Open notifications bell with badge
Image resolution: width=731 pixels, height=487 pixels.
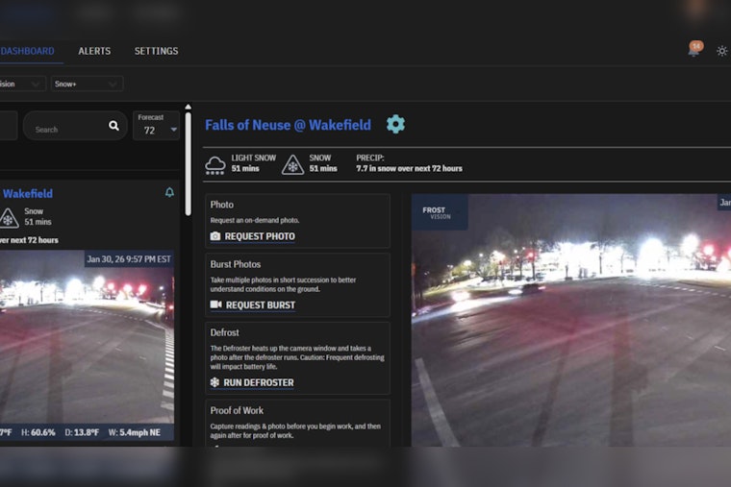point(694,48)
